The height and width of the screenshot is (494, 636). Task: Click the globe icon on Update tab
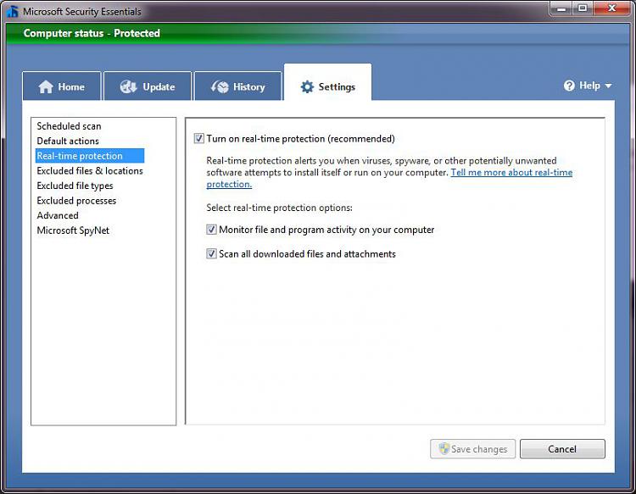coord(129,86)
